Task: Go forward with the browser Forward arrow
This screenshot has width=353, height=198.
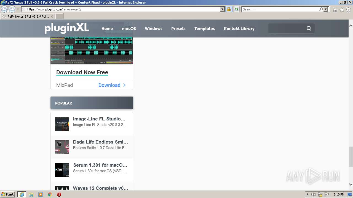Action: click(12, 9)
